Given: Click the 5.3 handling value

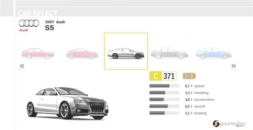Looking at the screenshot, I should (187, 93).
